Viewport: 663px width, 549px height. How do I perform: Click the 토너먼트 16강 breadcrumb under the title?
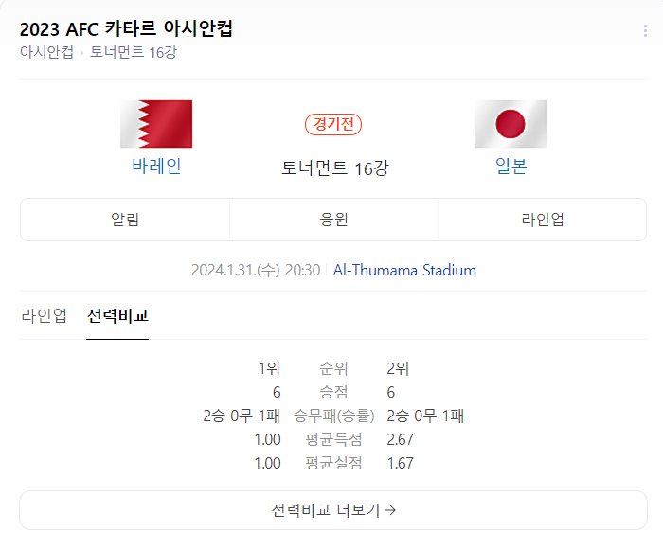coord(134,52)
